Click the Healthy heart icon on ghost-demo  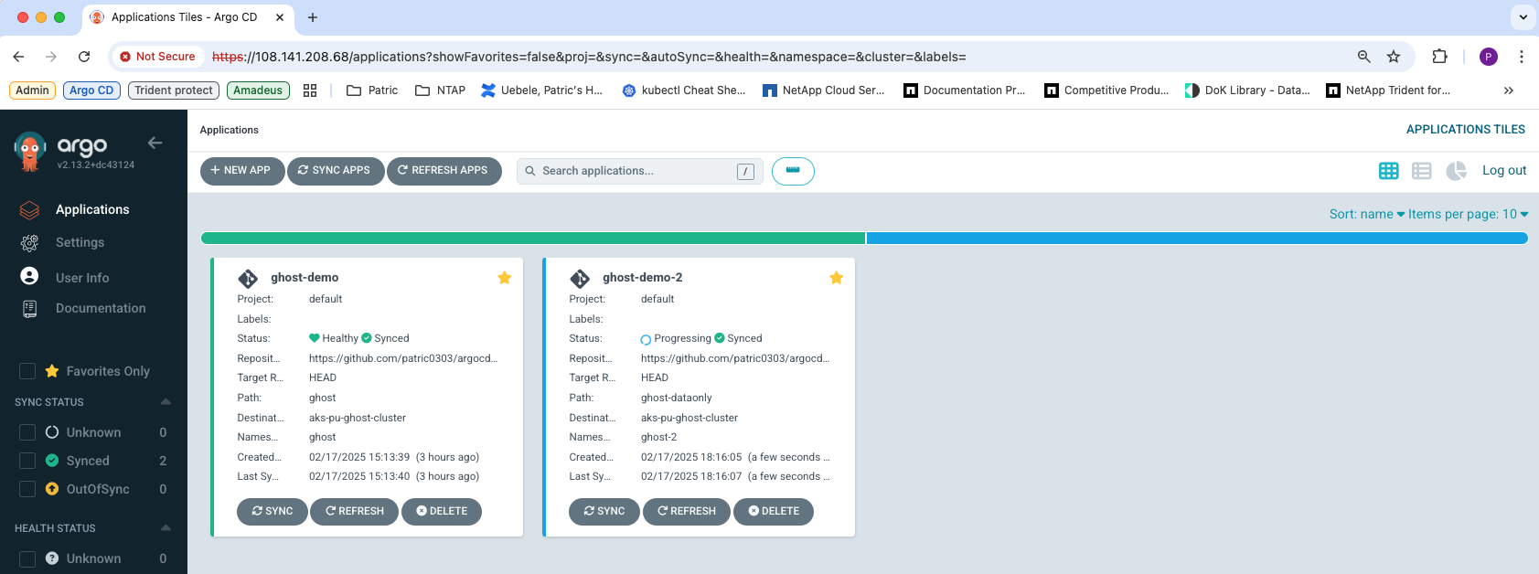(315, 338)
